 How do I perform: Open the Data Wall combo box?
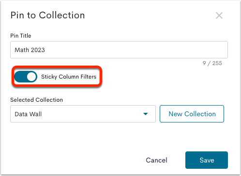(83, 114)
